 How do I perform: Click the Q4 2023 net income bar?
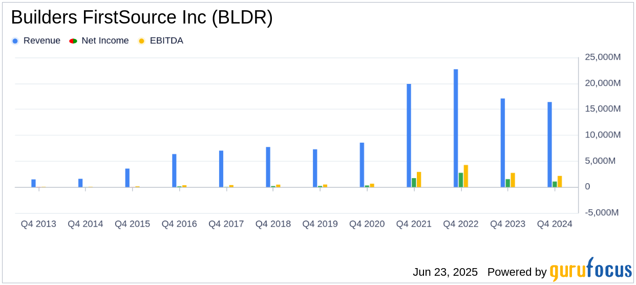coord(508,183)
